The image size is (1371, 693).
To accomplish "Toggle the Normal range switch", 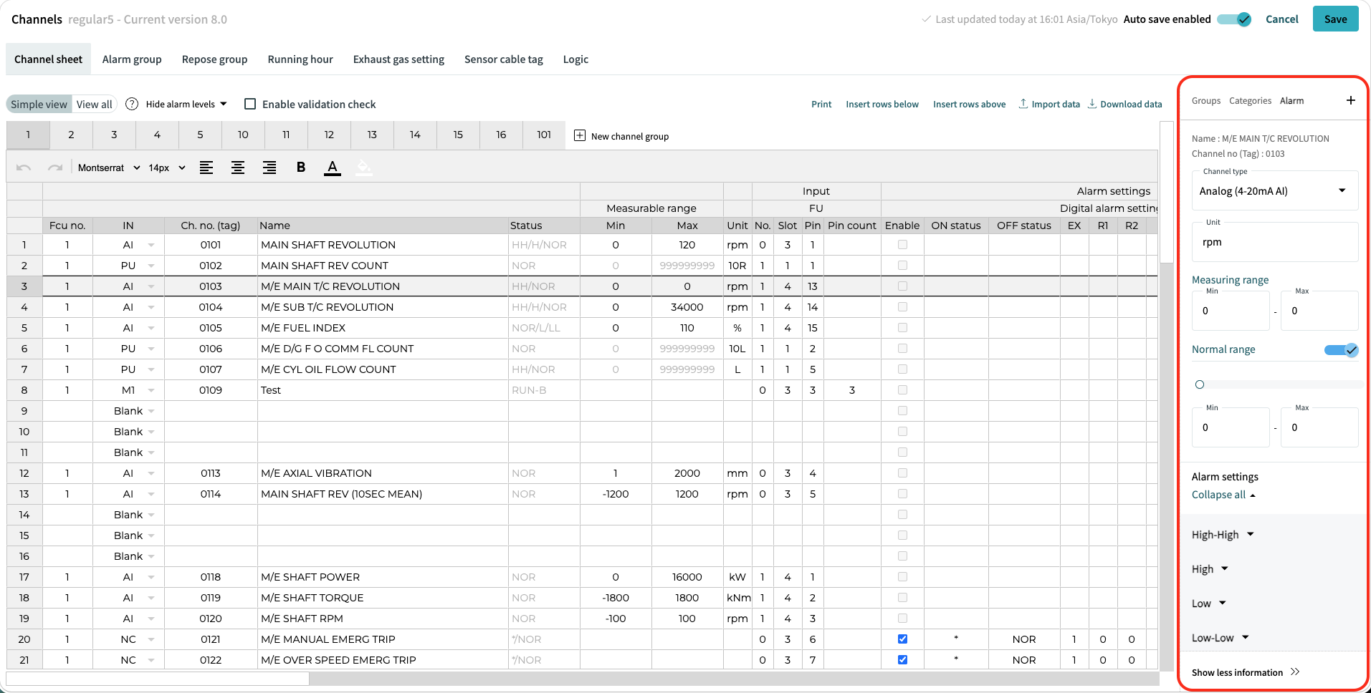I will [1341, 349].
